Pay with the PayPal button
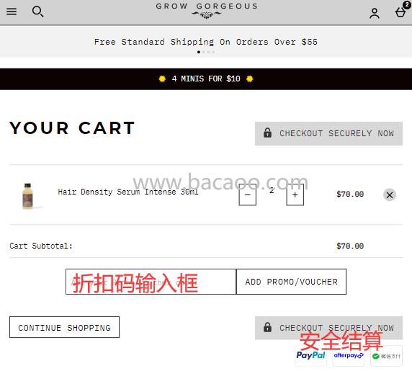412x384 pixels. [x=311, y=356]
